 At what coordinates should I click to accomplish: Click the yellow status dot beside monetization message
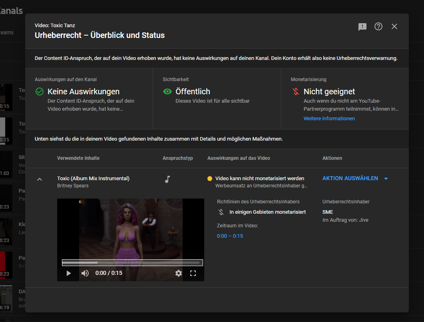click(209, 179)
